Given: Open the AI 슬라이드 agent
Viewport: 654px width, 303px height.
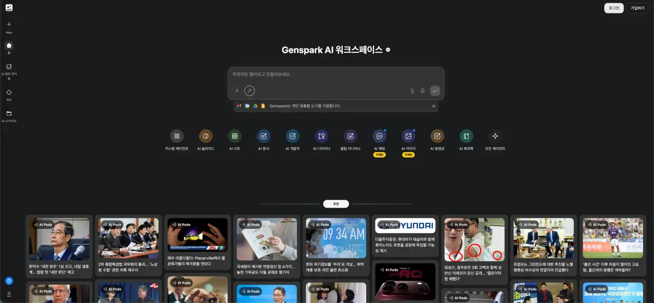Looking at the screenshot, I should point(205,136).
